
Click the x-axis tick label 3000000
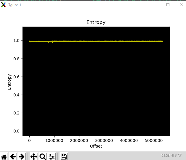[104, 140]
